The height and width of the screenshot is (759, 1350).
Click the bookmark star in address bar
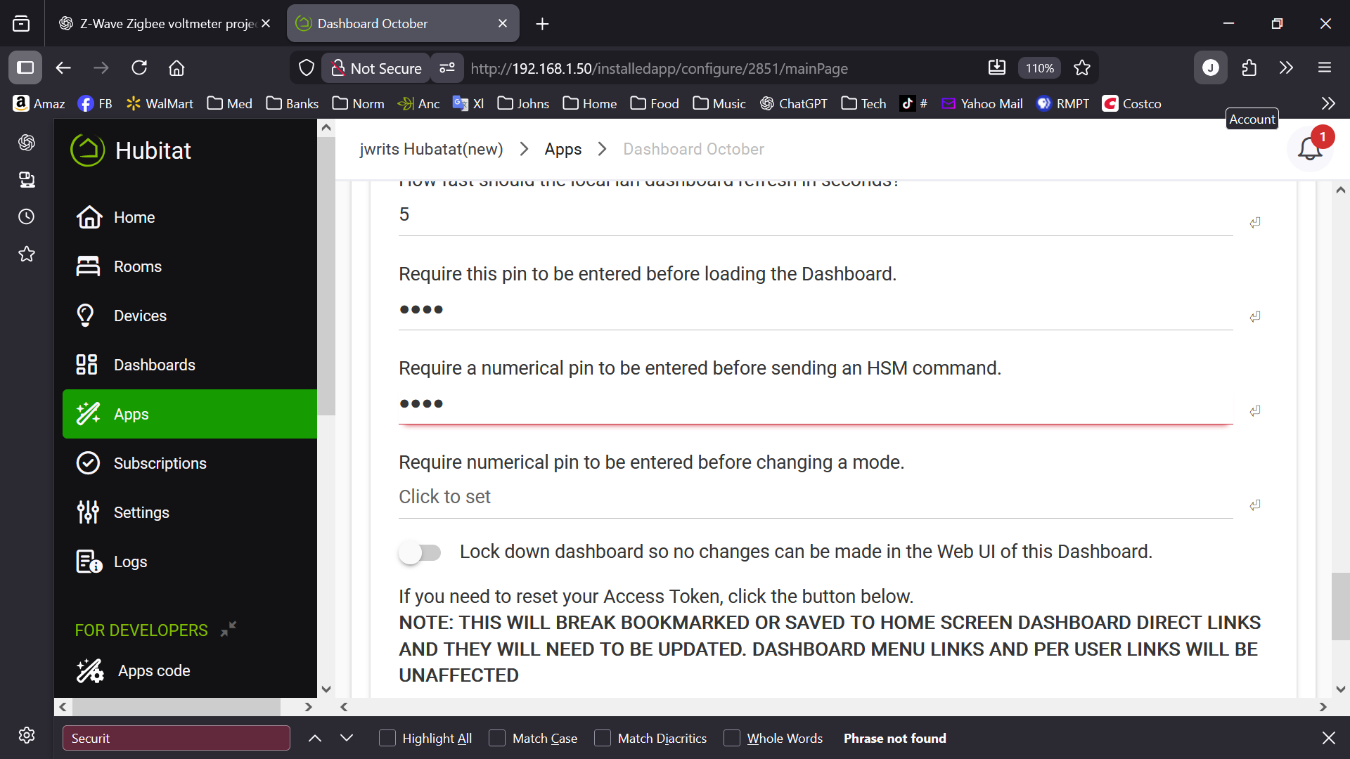click(1081, 68)
